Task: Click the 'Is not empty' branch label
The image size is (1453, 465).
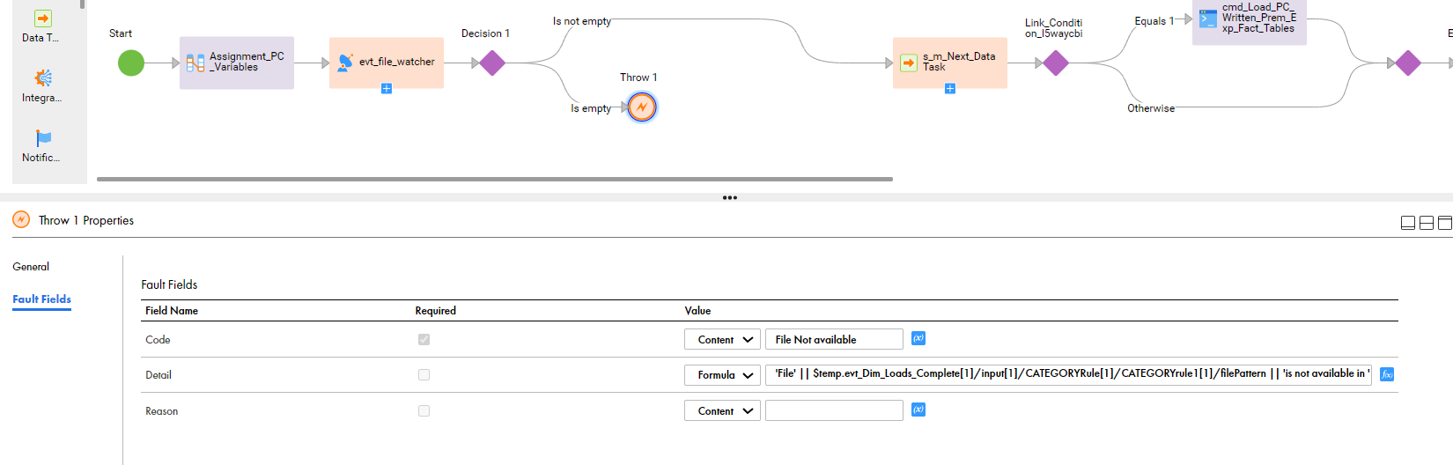Action: pyautogui.click(x=582, y=21)
